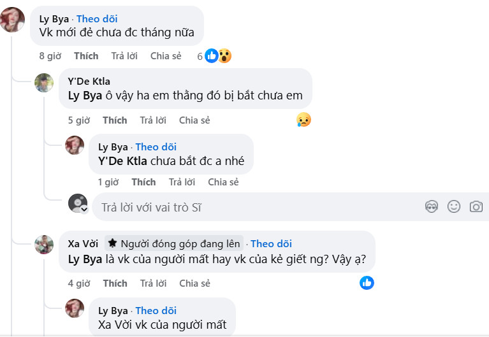
Task: Click "Theo dõi" next to top Ly Bya comment
Action: pyautogui.click(x=97, y=19)
